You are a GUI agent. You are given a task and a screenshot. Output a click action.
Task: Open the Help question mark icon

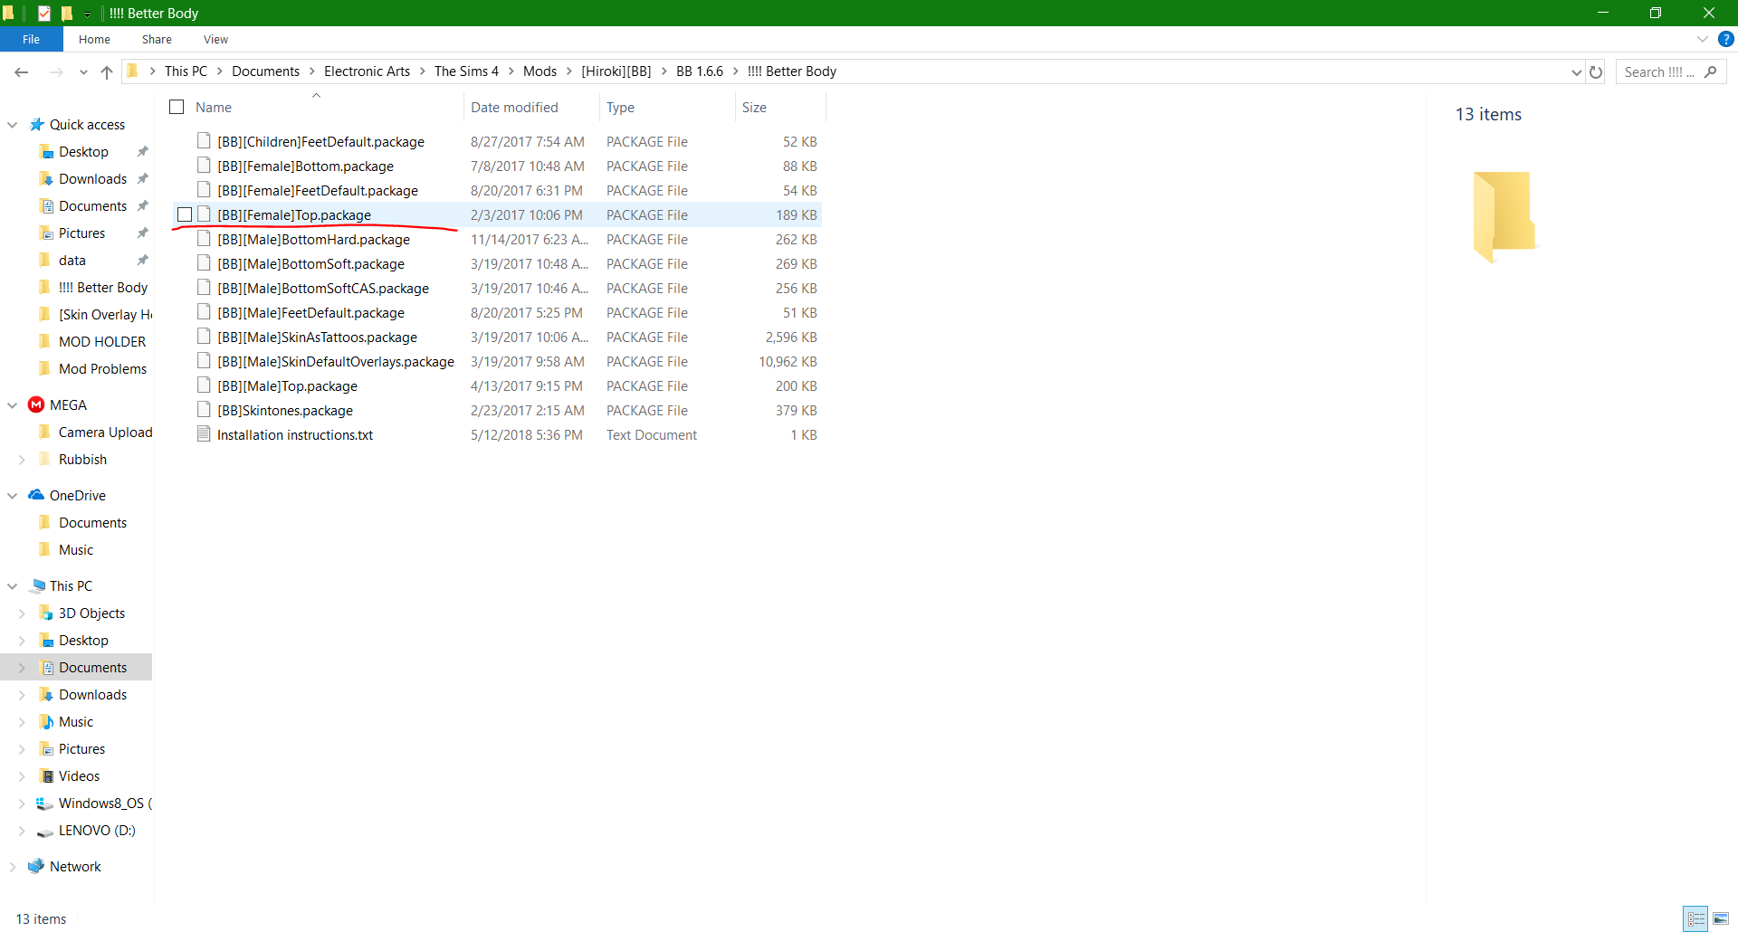pyautogui.click(x=1726, y=39)
